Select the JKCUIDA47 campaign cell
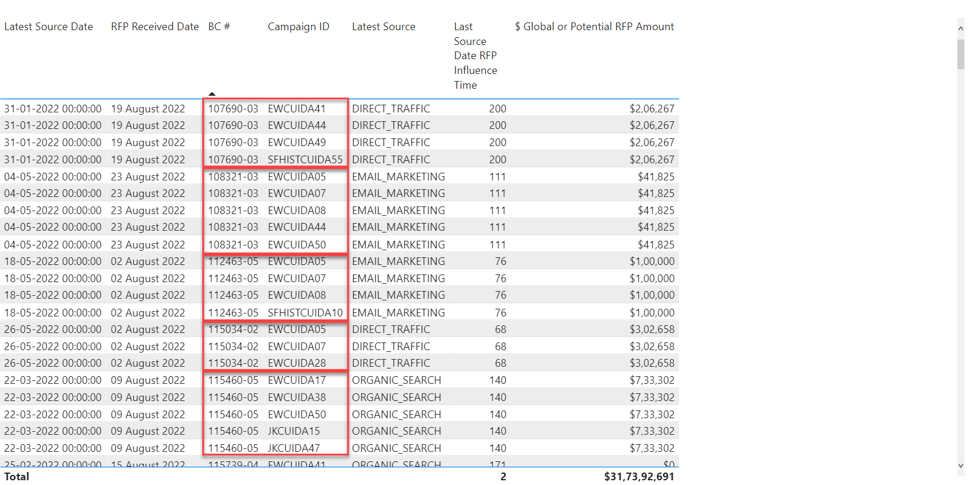The height and width of the screenshot is (485, 976). [293, 448]
